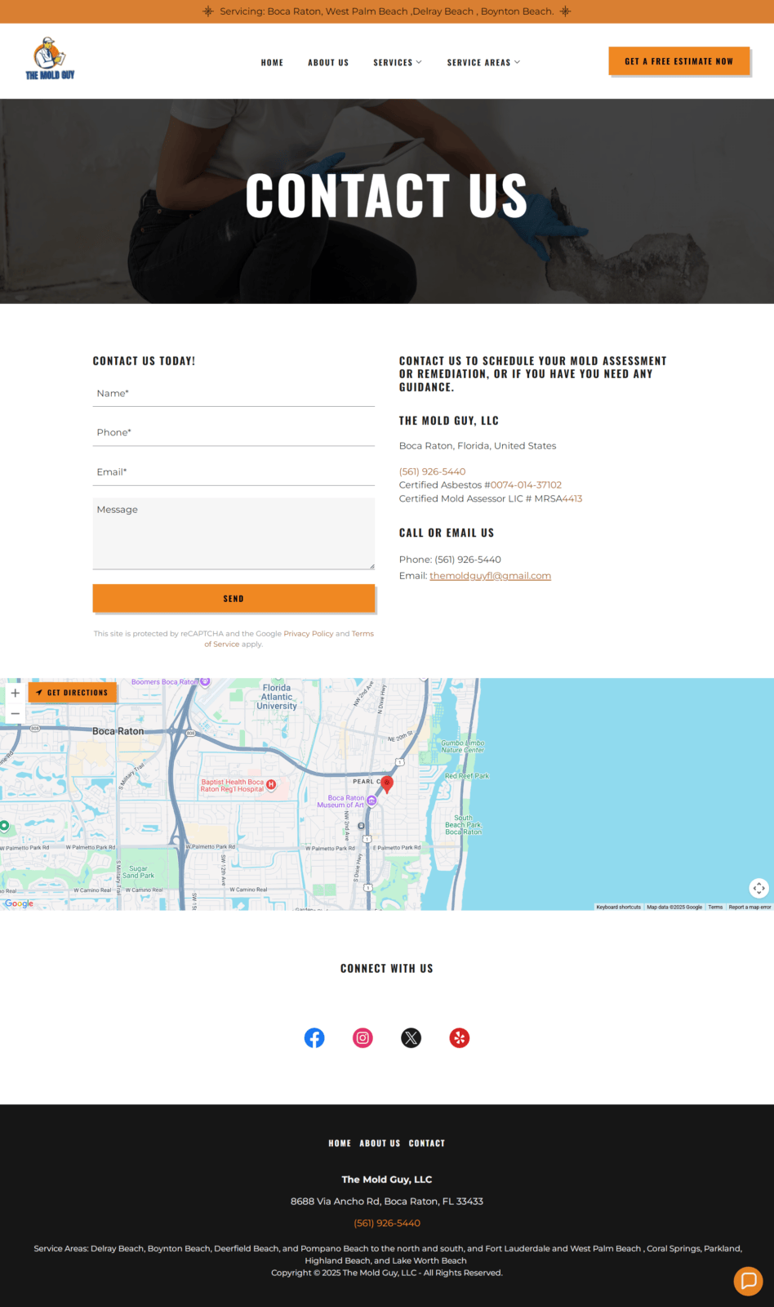The width and height of the screenshot is (774, 1307).
Task: Select Home in the top navigation
Action: click(272, 62)
